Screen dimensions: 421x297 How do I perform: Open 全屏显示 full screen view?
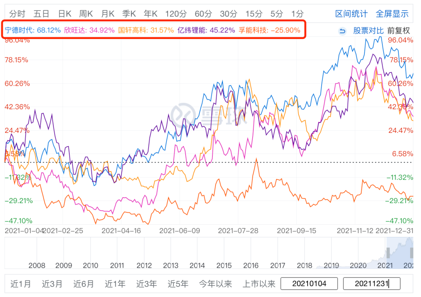[392, 14]
